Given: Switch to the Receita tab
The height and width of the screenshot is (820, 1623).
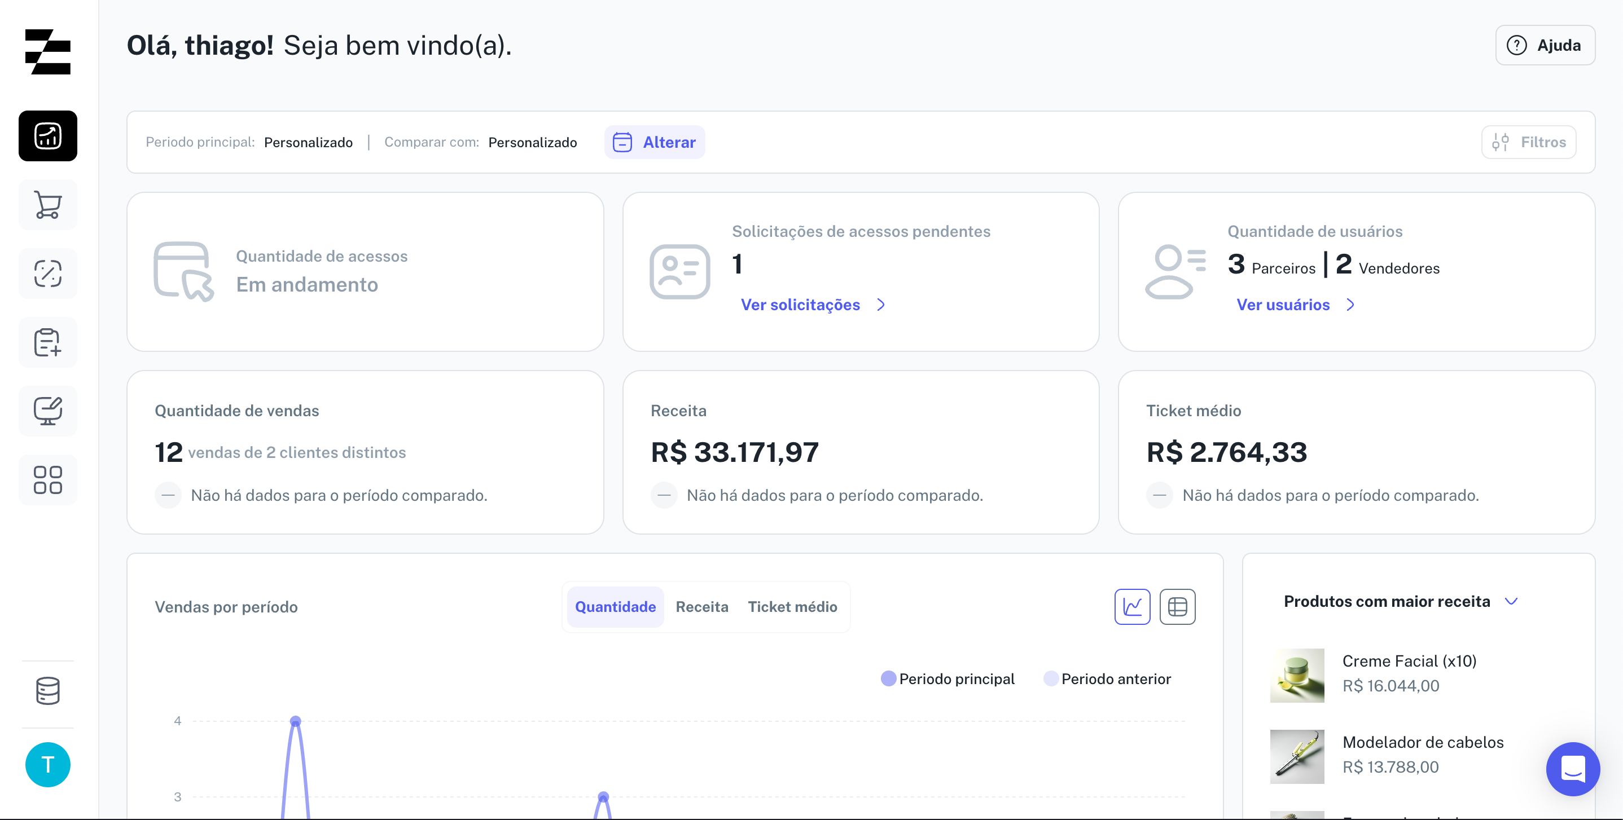Looking at the screenshot, I should (x=702, y=606).
